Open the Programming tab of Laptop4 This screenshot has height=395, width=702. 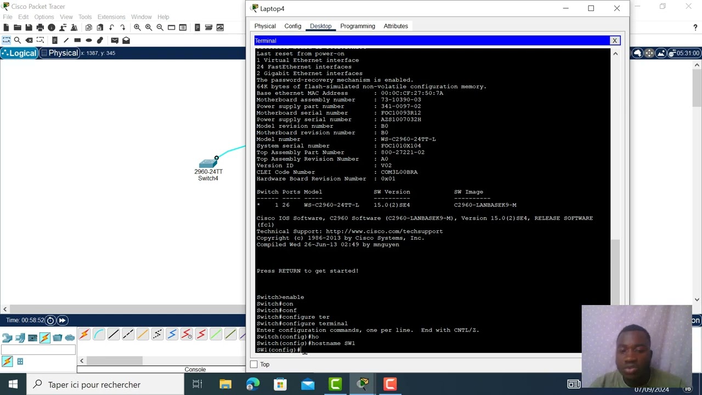pos(358,26)
